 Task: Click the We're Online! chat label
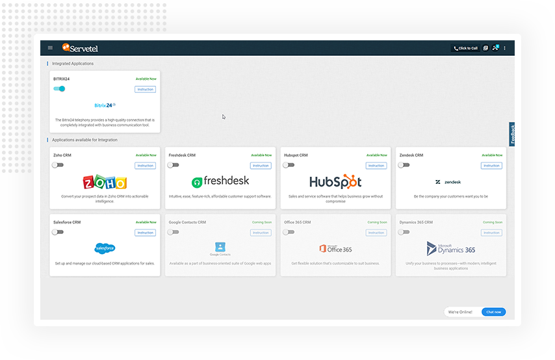click(460, 312)
